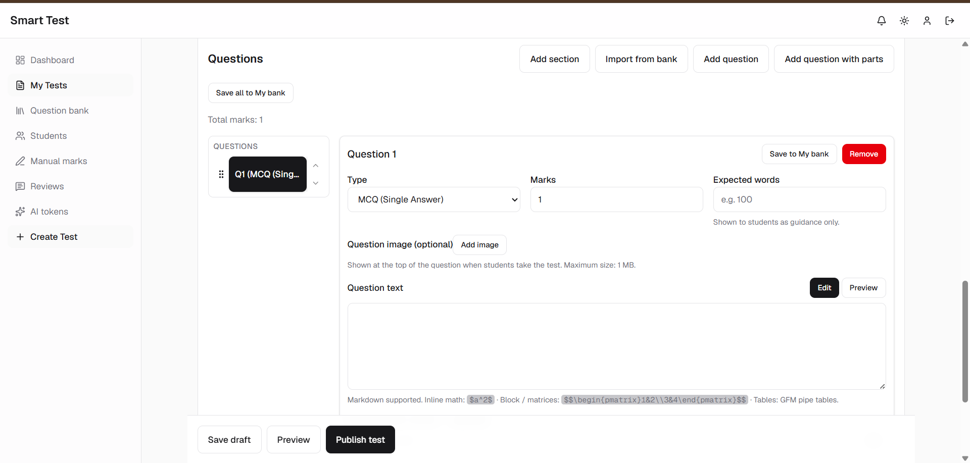
Task: Remove Question 1 with red button
Action: 863,154
